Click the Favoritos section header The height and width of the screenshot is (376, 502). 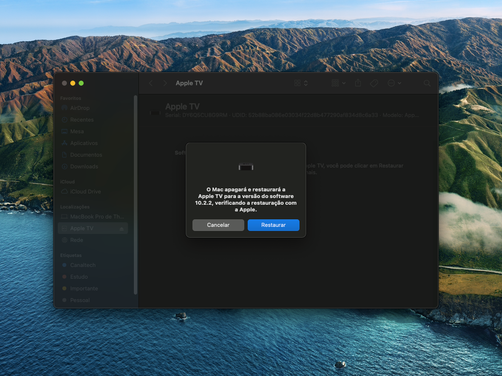71,98
